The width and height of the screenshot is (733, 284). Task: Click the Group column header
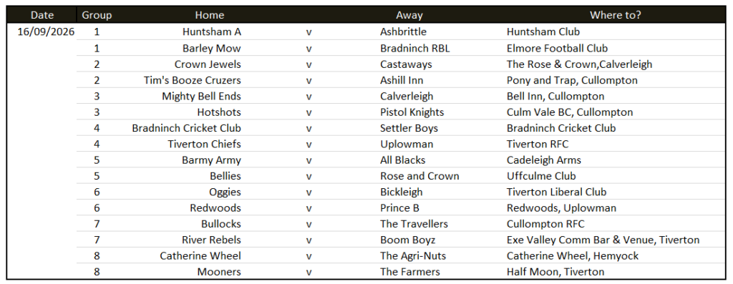97,15
